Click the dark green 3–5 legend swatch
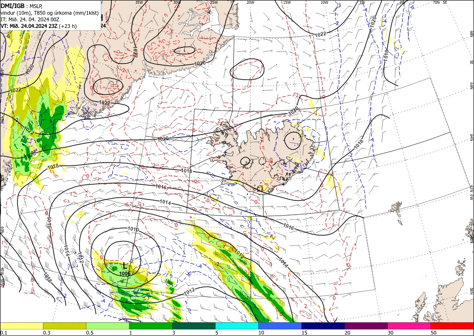Image resolution: width=474 pixels, height=336 pixels. tap(194, 326)
